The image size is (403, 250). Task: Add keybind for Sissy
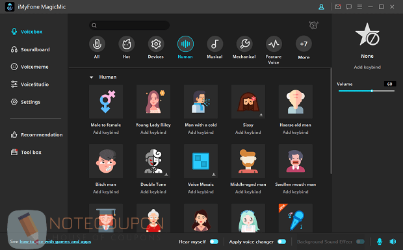coord(248,132)
